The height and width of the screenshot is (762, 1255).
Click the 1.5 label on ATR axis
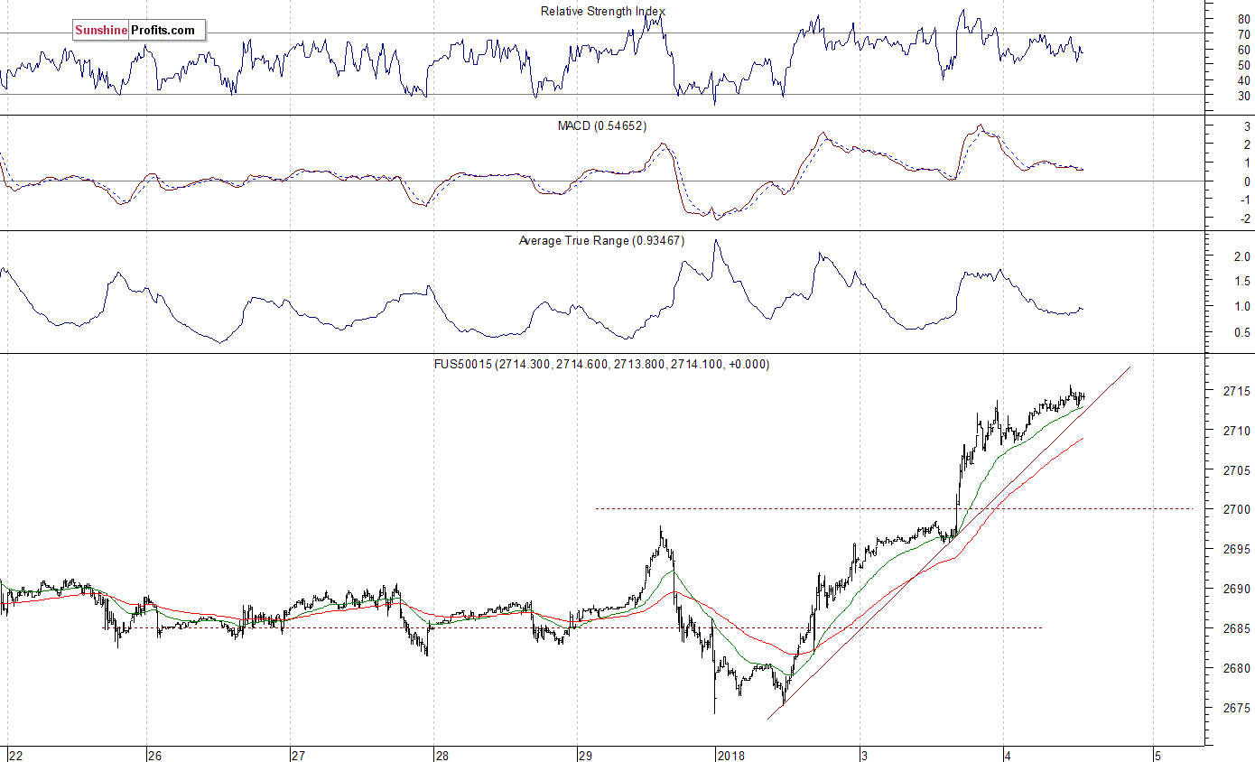[1242, 282]
